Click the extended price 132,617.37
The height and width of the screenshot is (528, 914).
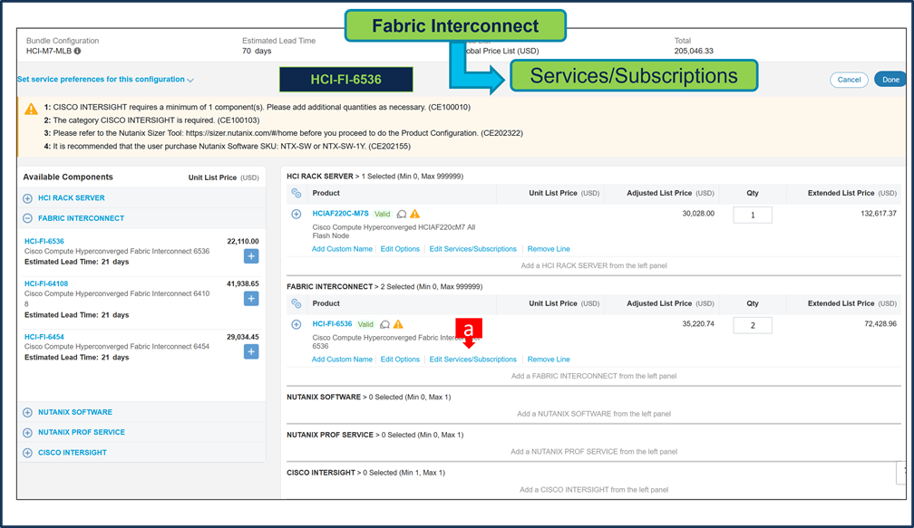[x=879, y=214]
